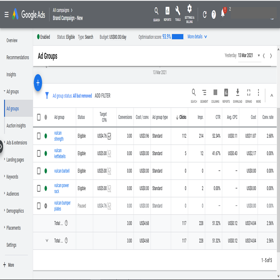Toggle paused status dot of vulcan bumper plates
Viewport: 280px width, 280px height.
[x=46, y=206]
